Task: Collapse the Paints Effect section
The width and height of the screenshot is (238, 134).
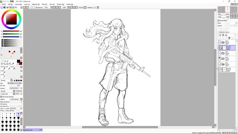Action: tap(218, 21)
